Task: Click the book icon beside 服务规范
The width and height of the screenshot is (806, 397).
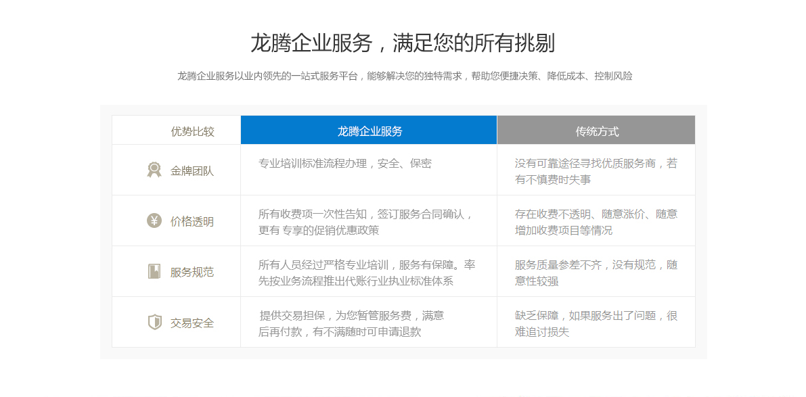Action: click(x=154, y=271)
